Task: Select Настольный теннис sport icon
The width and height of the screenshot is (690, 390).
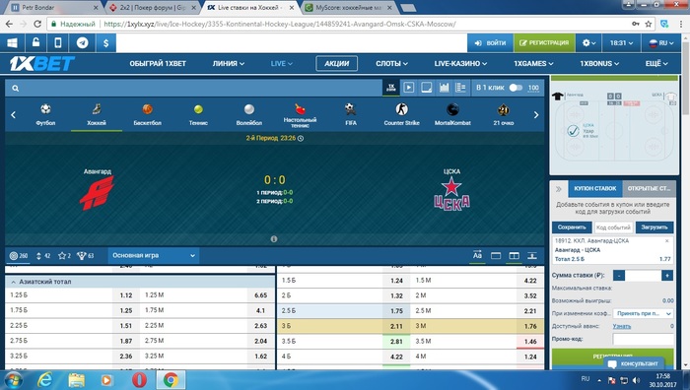Action: (300, 115)
